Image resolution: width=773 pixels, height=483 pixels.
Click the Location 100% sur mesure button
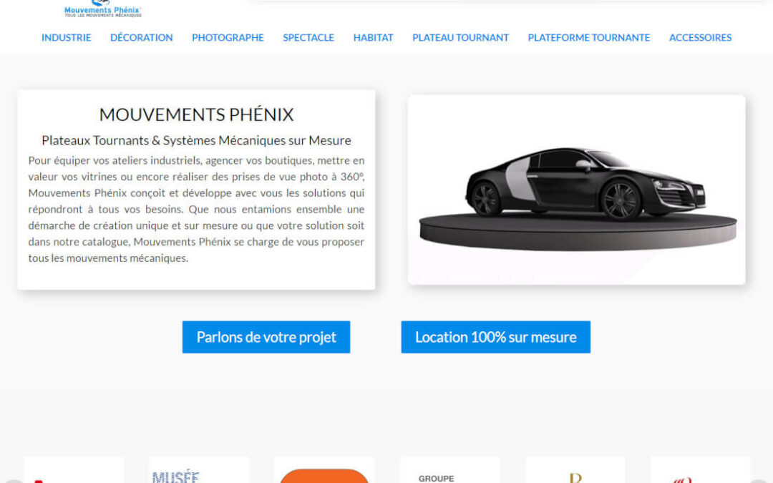coord(495,337)
